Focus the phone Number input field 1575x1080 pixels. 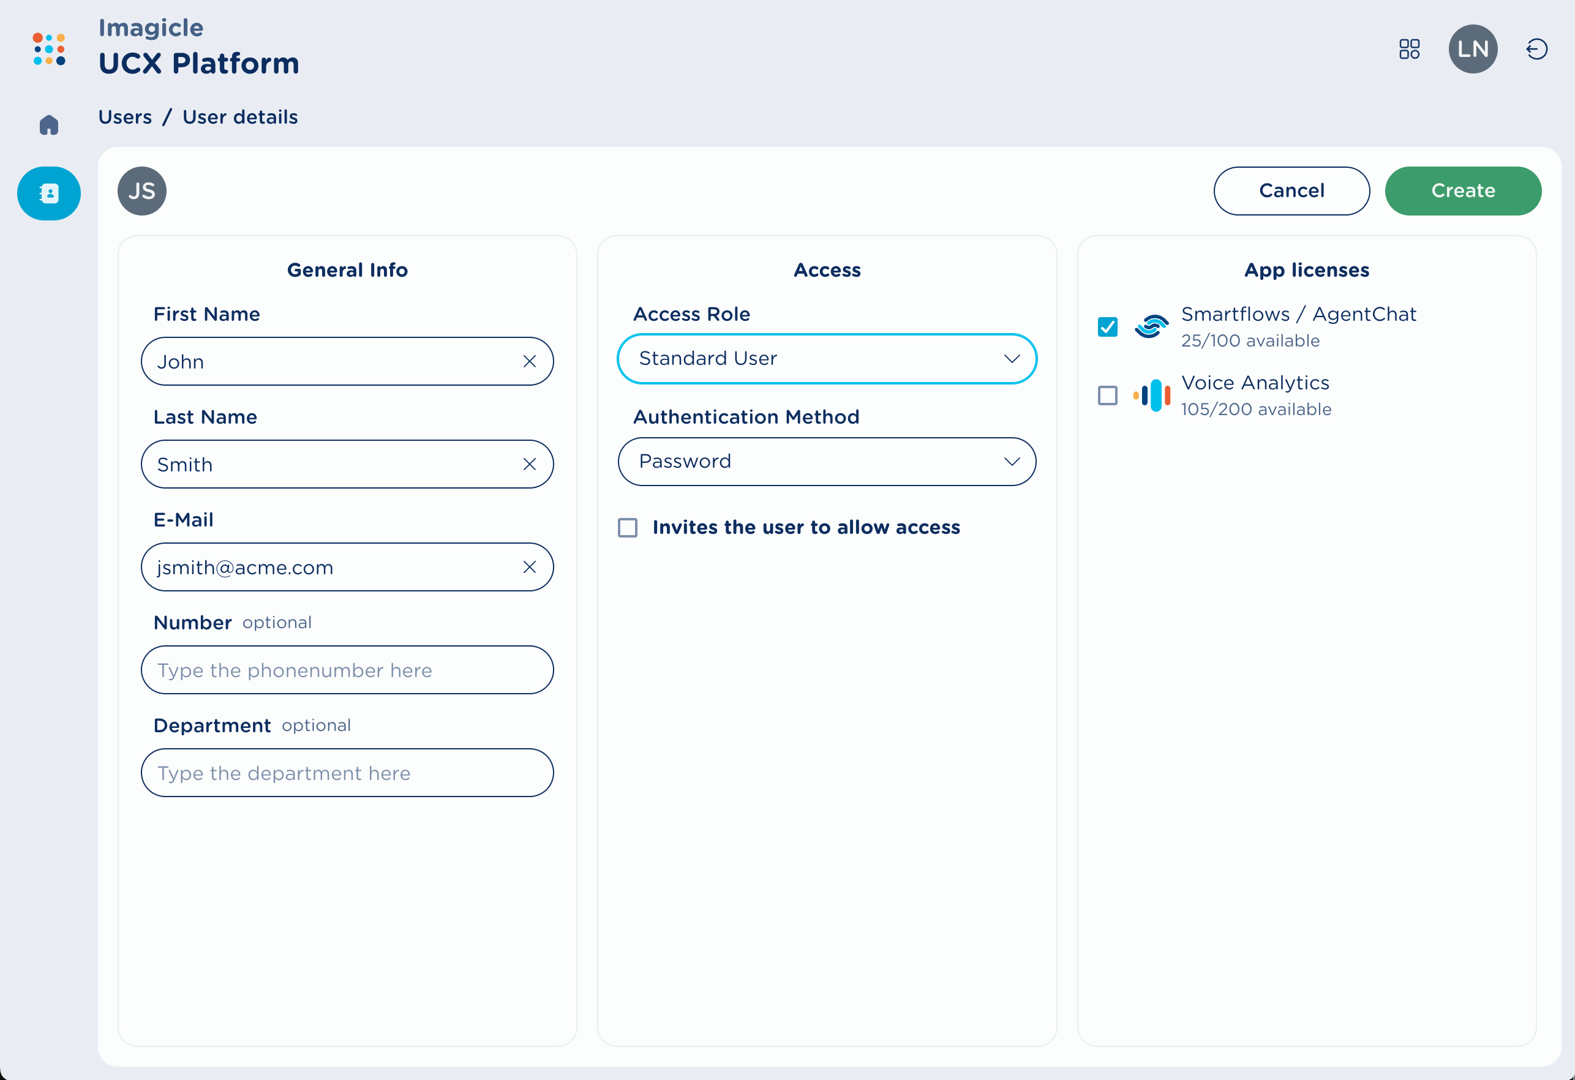coord(347,670)
